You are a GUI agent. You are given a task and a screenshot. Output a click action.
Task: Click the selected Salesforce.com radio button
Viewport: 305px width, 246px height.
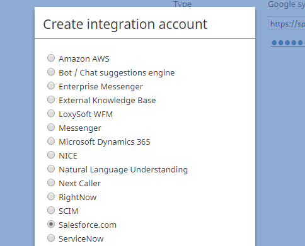(51, 224)
